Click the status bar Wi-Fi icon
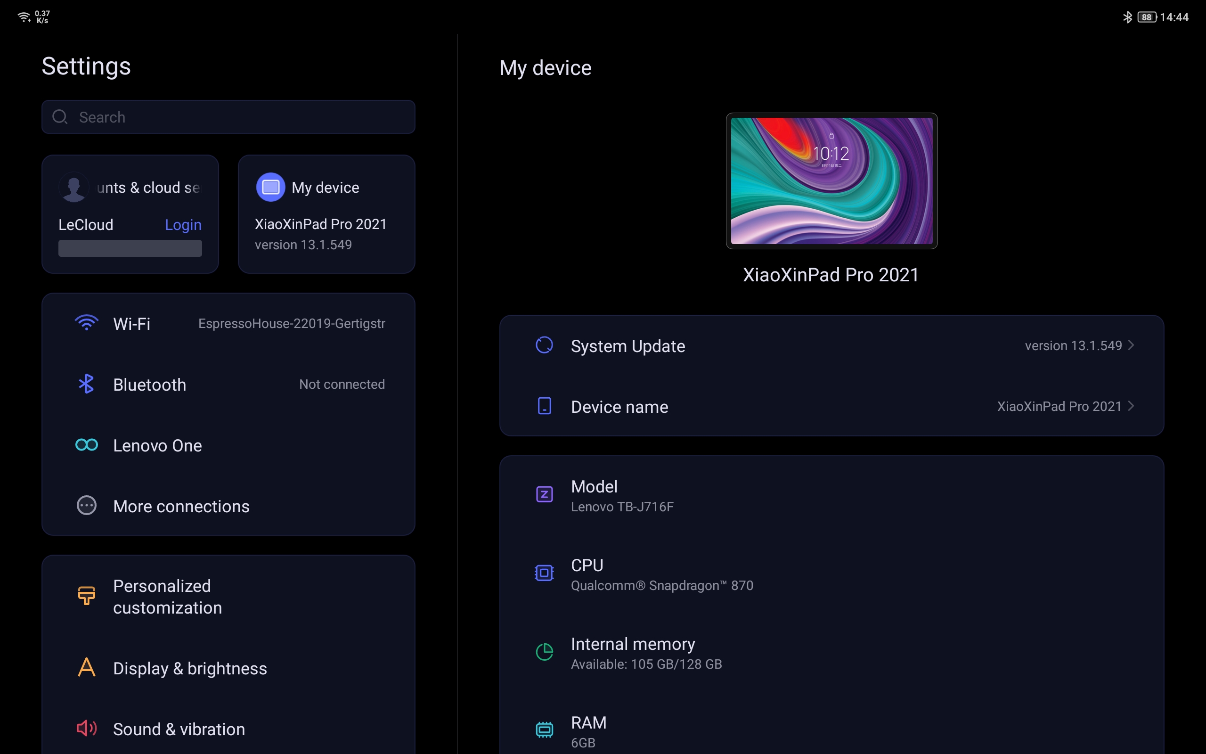 tap(24, 17)
